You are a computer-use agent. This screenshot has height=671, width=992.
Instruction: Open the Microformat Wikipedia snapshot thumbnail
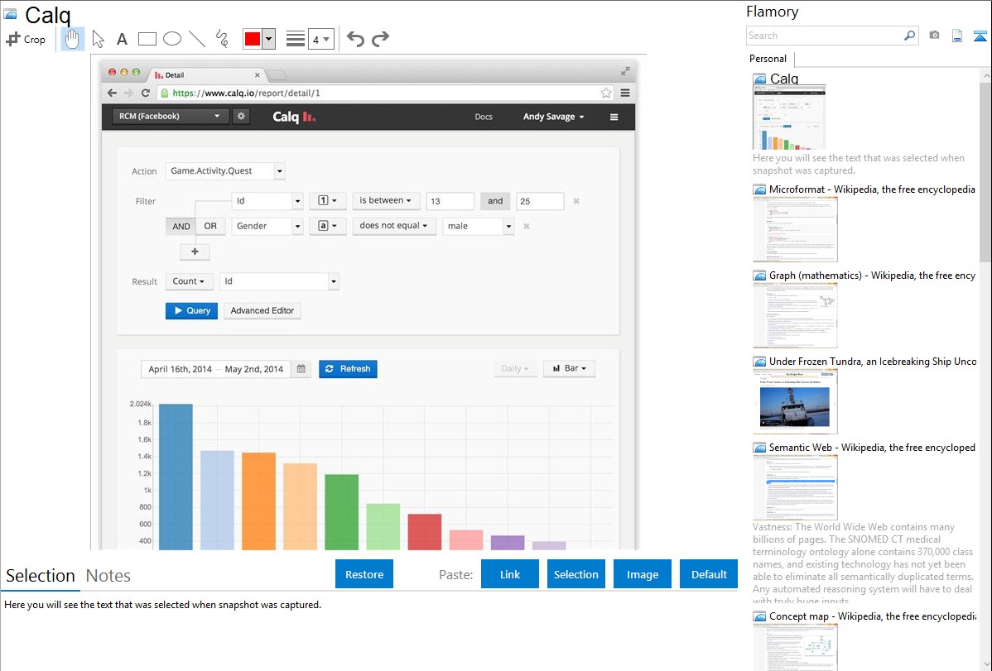795,229
